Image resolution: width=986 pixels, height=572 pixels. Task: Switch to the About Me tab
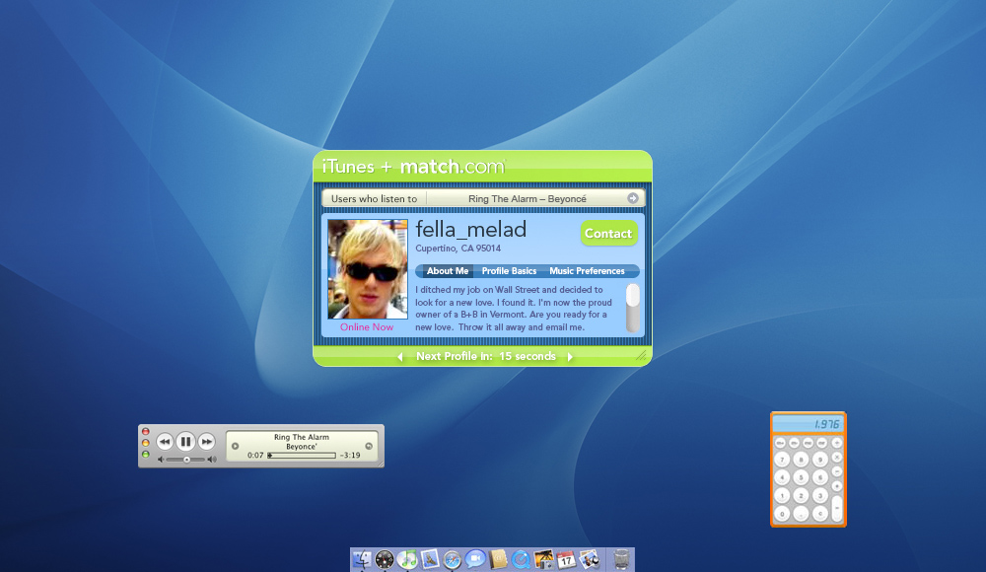(x=447, y=271)
